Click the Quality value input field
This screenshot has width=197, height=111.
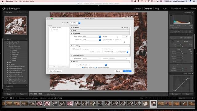125,37
